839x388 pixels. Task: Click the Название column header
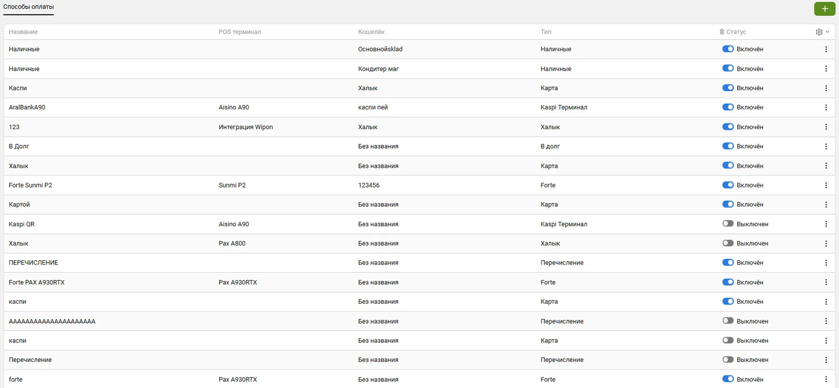click(23, 32)
